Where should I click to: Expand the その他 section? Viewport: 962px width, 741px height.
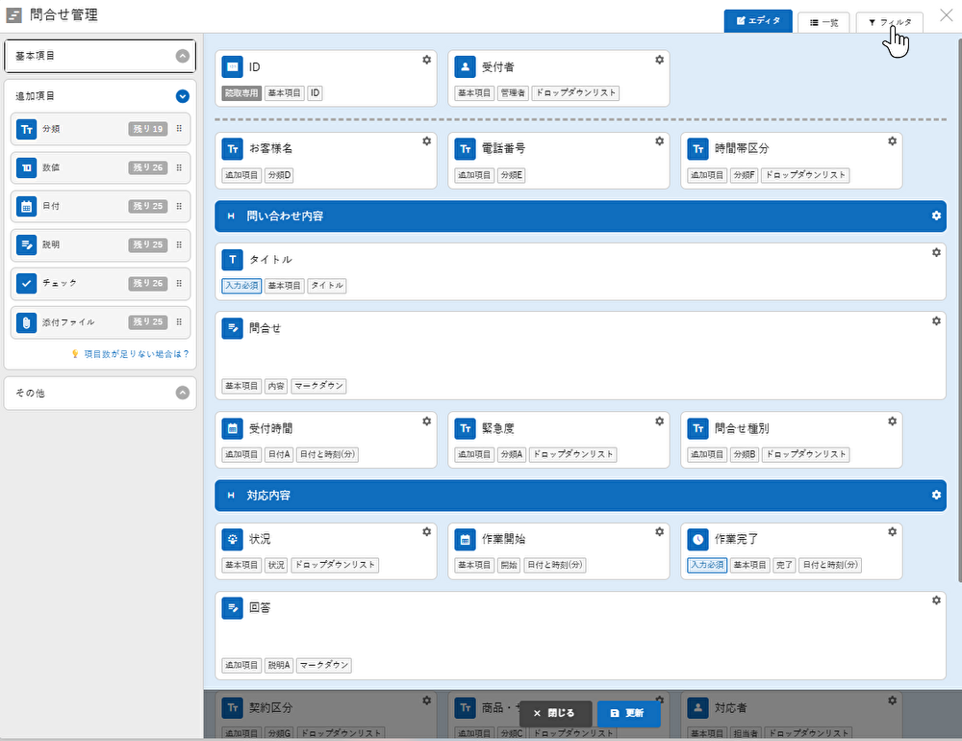[183, 393]
